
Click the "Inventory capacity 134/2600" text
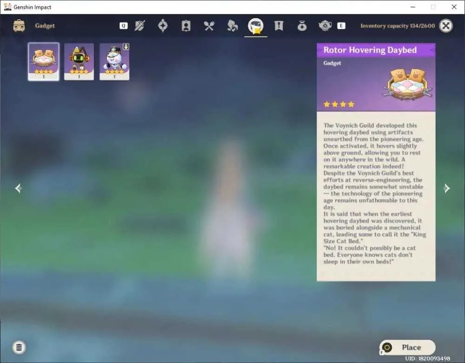pos(398,26)
